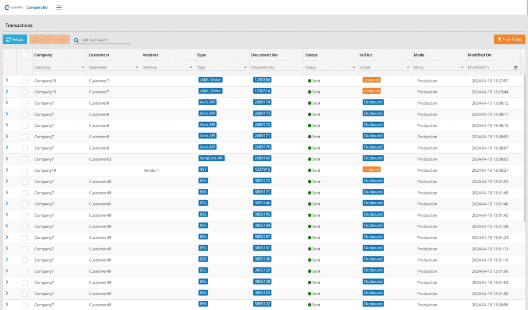The width and height of the screenshot is (528, 310).
Task: Open the Modified On calendar picker icon
Action: [x=516, y=68]
